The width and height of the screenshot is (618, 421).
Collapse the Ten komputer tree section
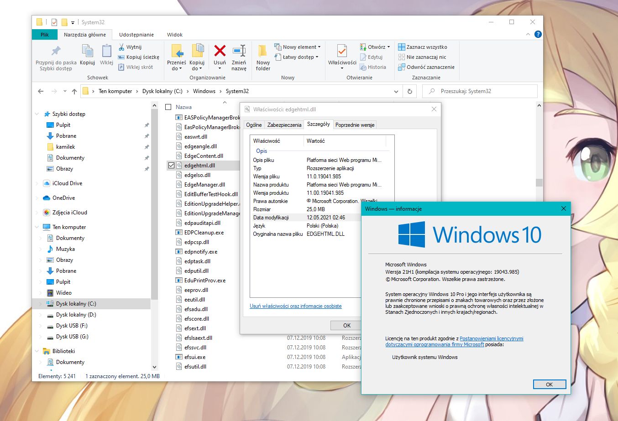(x=37, y=227)
